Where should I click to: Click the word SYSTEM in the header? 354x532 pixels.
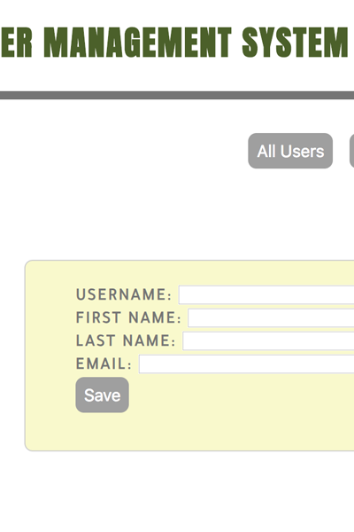[x=295, y=42]
